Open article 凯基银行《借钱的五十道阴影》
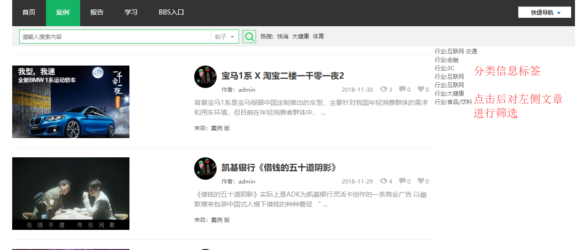This screenshot has height=250, width=582. (x=279, y=168)
